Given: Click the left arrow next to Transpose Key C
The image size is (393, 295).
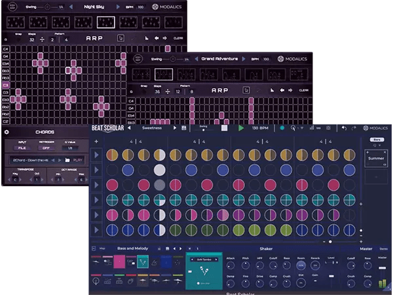Looking at the screenshot, I should coord(10,180).
